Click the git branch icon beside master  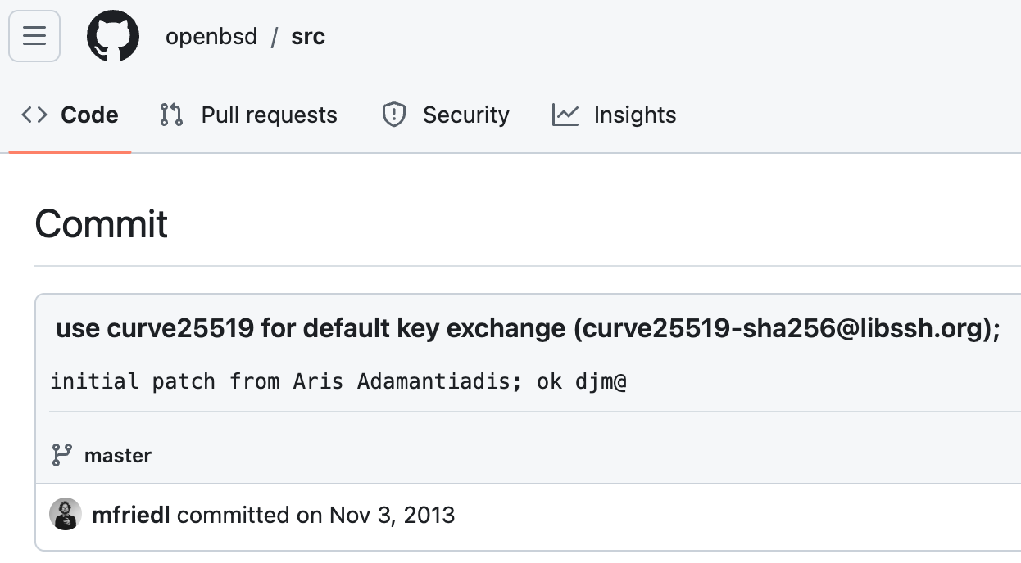coord(61,455)
